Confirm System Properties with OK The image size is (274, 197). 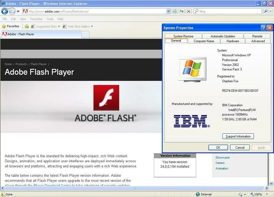coord(218,148)
